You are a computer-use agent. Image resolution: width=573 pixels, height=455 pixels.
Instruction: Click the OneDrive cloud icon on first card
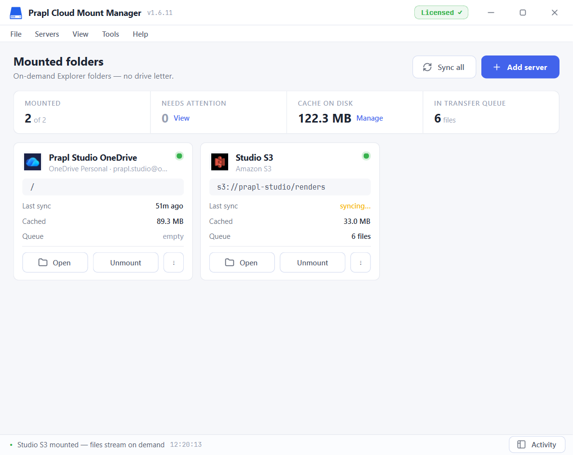(32, 162)
